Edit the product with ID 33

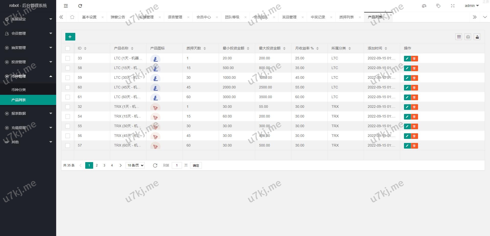[407, 59]
